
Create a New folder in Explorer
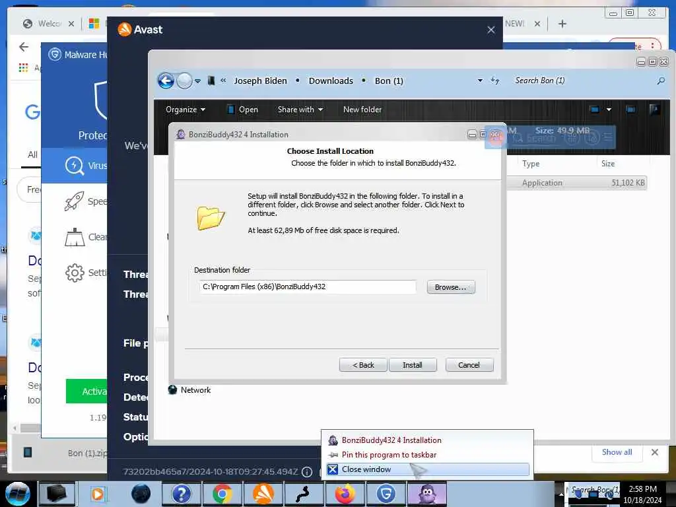pos(362,110)
